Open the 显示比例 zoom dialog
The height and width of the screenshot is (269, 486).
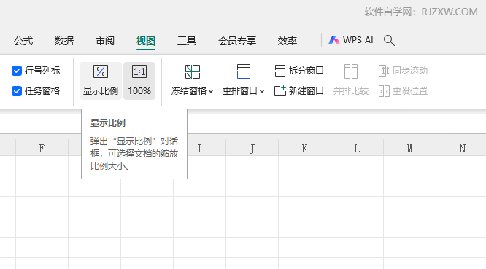101,80
